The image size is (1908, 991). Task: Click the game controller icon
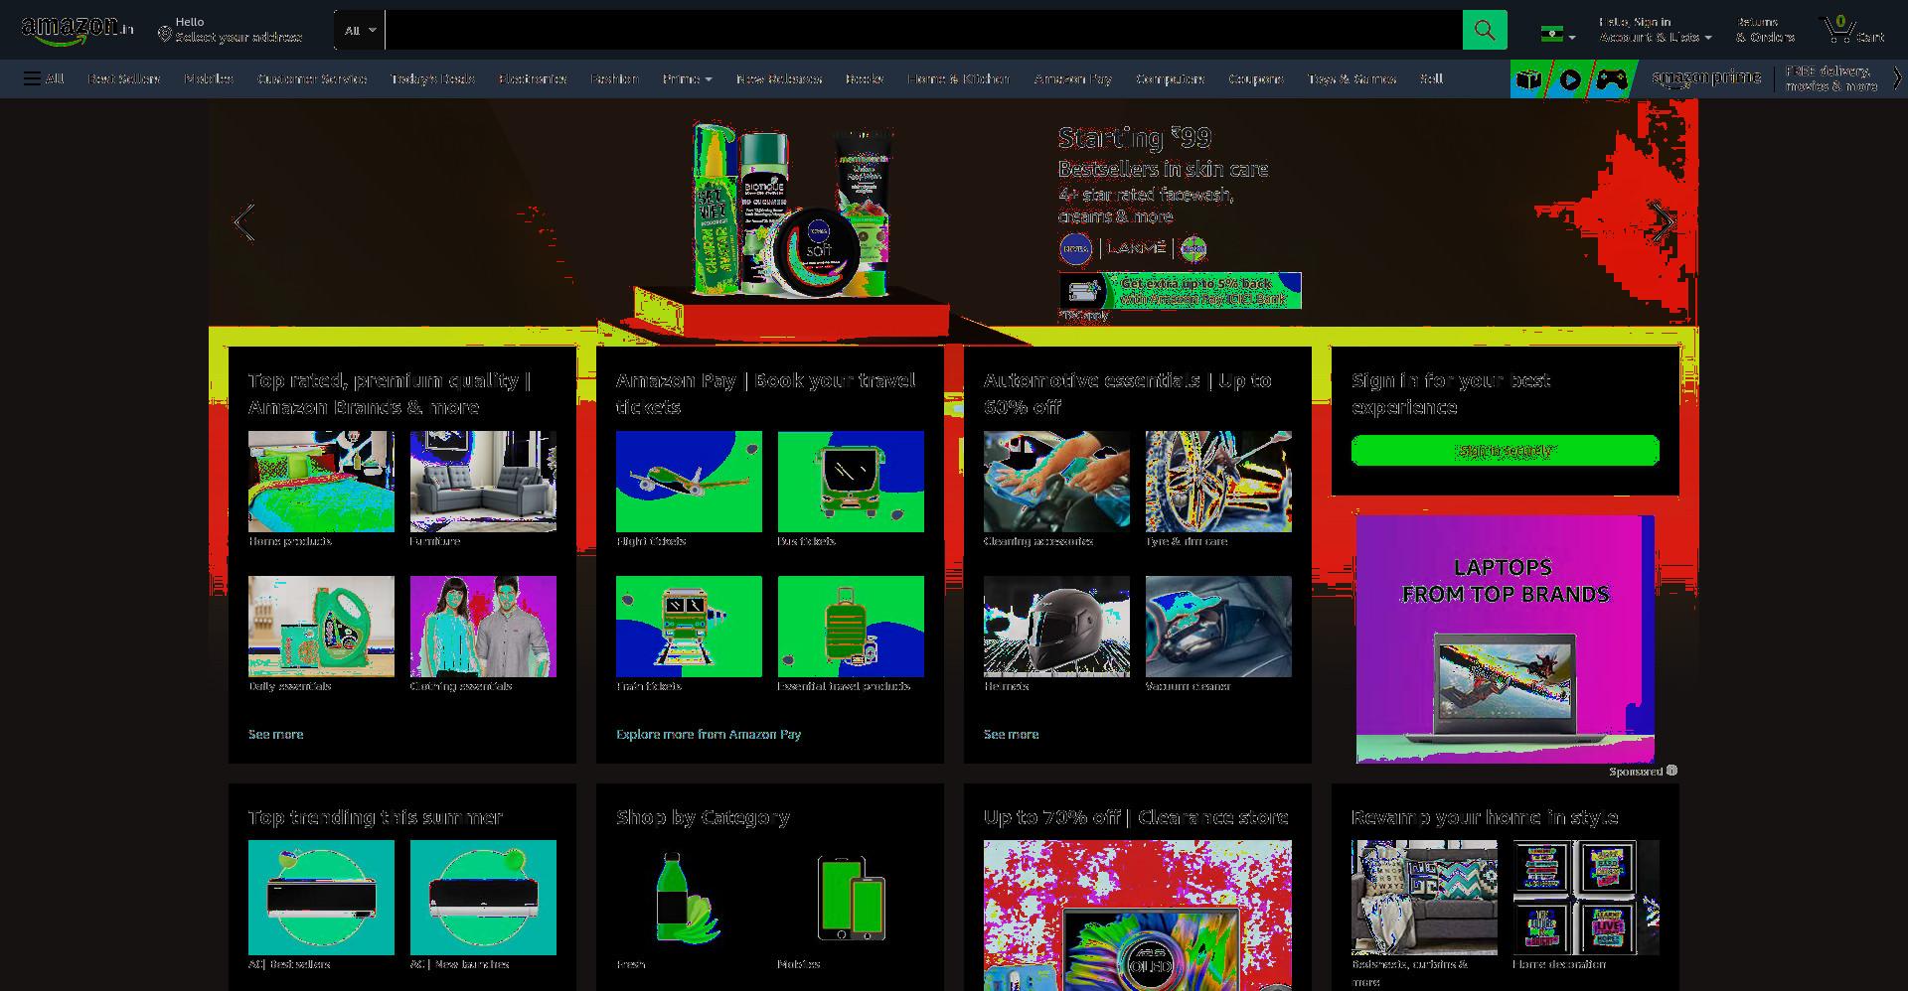pos(1612,79)
